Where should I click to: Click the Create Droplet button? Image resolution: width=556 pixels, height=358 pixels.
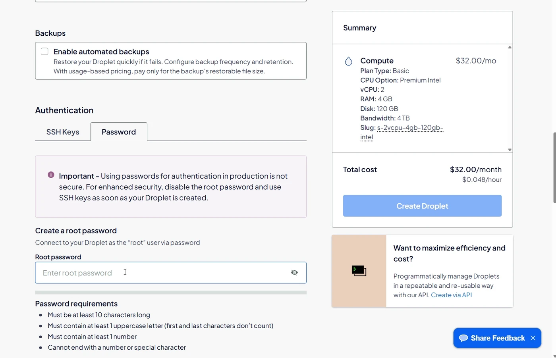pos(422,206)
